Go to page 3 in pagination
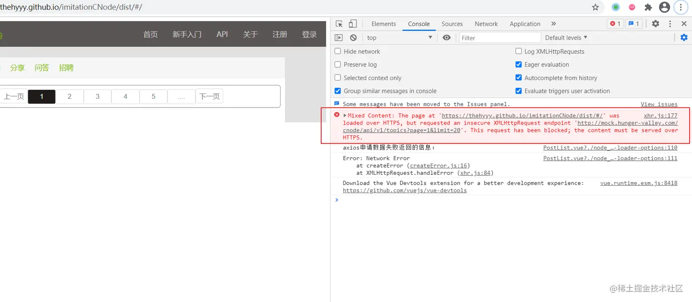 97,97
